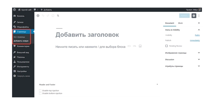Insert code block shortcut icon
This screenshot has height=110, width=215.
(x=129, y=46)
